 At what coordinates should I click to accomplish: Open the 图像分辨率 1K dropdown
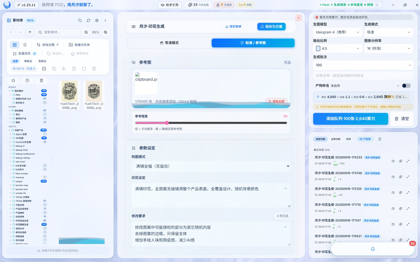tap(388, 48)
